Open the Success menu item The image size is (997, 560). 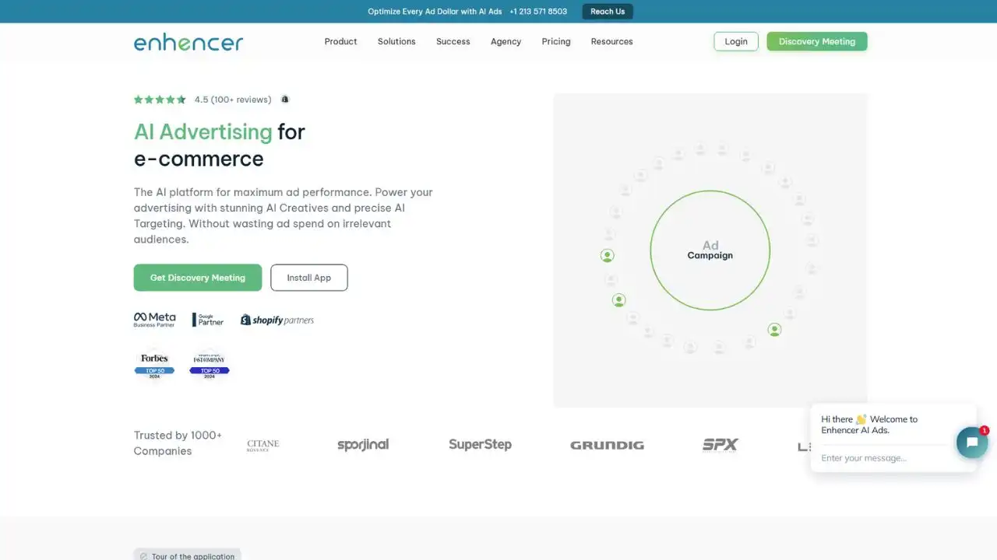click(x=453, y=42)
